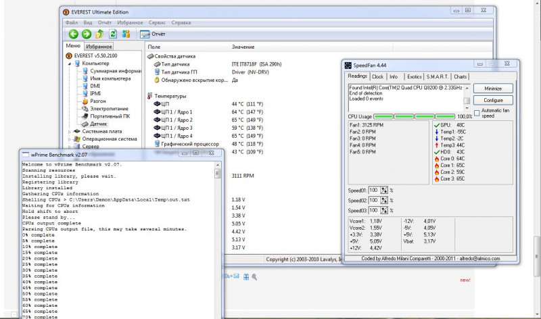Viewport: 541px width, 319px height.
Task: Click the Температуры thermometer icon
Action: pyautogui.click(x=149, y=96)
